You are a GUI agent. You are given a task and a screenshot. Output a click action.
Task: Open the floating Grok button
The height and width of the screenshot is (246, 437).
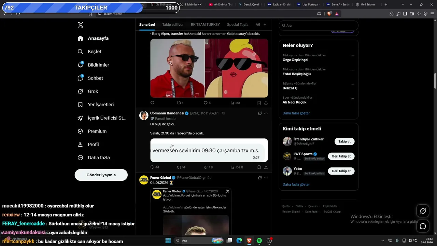coord(423,211)
